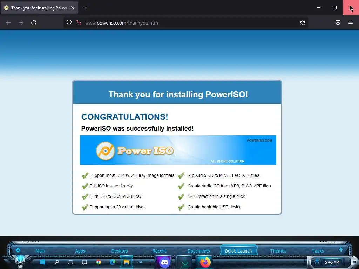Open taskbar search magnifier
The image size is (359, 269).
[56, 262]
